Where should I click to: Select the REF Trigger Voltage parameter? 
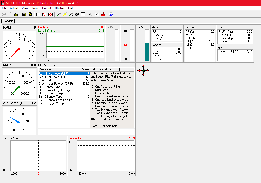[64, 93]
